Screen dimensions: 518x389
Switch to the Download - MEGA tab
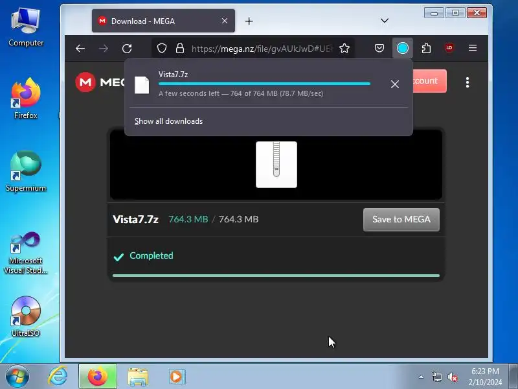point(163,21)
